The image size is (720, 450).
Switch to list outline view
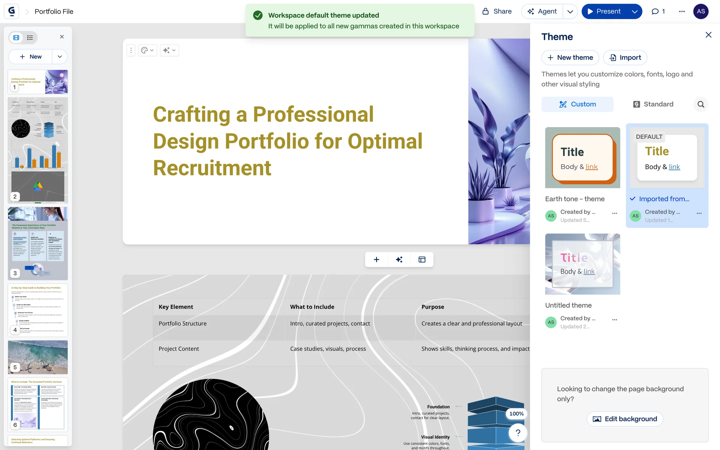click(30, 37)
